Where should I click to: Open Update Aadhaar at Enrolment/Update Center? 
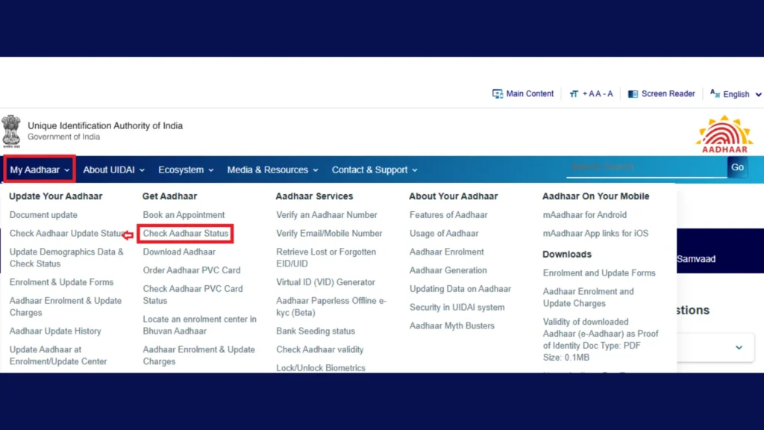tap(58, 355)
